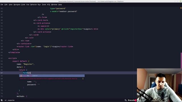Click the data() function line
Screen dimensions: 182x102
point(21,67)
